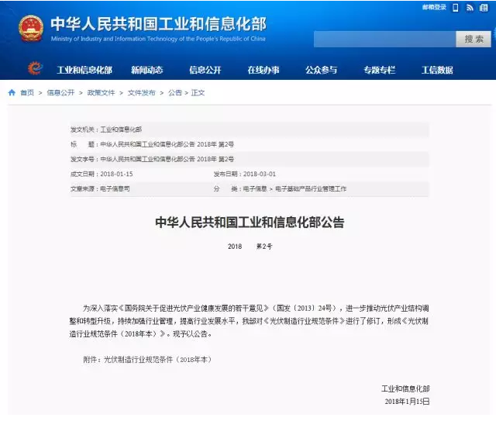The image size is (496, 421).
Task: Click the home icon in breadcrumb
Action: pyautogui.click(x=12, y=92)
